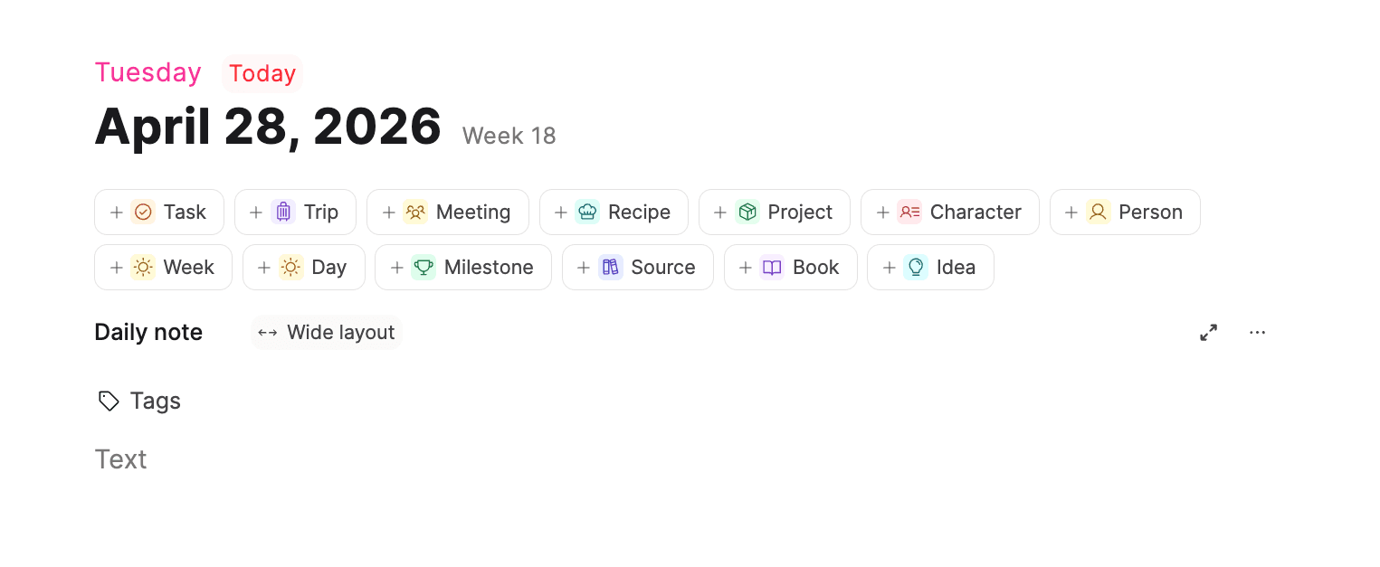Image resolution: width=1380 pixels, height=567 pixels.
Task: Click the Text placeholder to start writing
Action: point(120,458)
